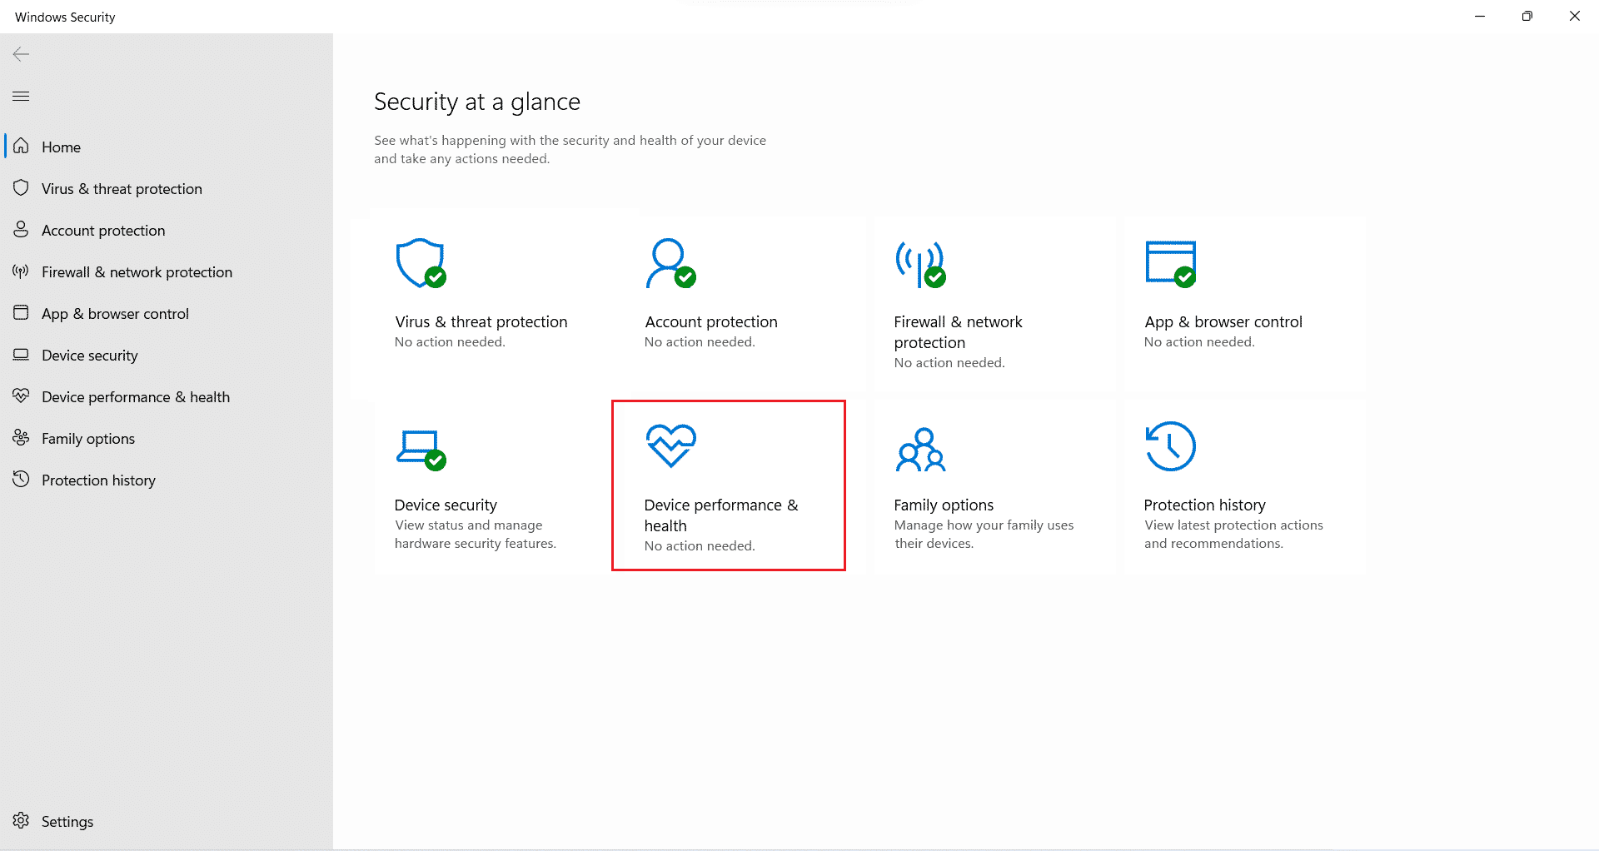This screenshot has width=1599, height=851.
Task: Click the 'Security at a glance' heading
Action: (477, 102)
